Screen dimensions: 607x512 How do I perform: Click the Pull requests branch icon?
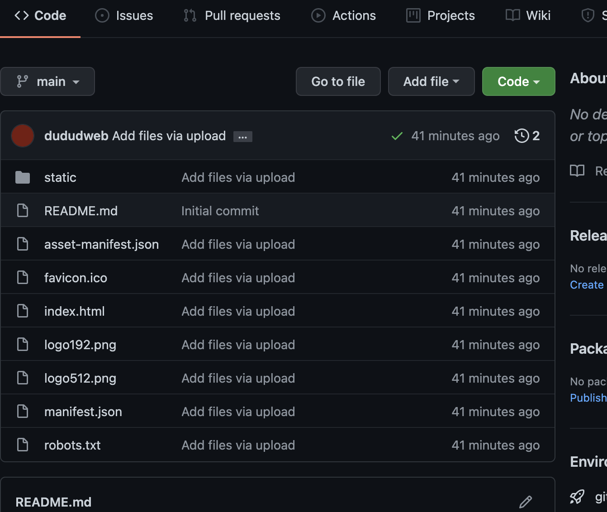(x=190, y=16)
